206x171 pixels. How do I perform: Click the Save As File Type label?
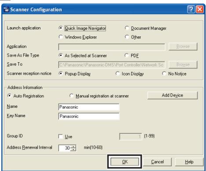pyautogui.click(x=23, y=55)
